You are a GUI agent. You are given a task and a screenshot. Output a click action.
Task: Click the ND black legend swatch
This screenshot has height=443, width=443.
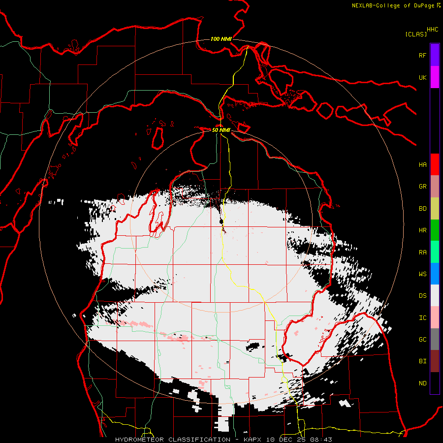pyautogui.click(x=435, y=383)
